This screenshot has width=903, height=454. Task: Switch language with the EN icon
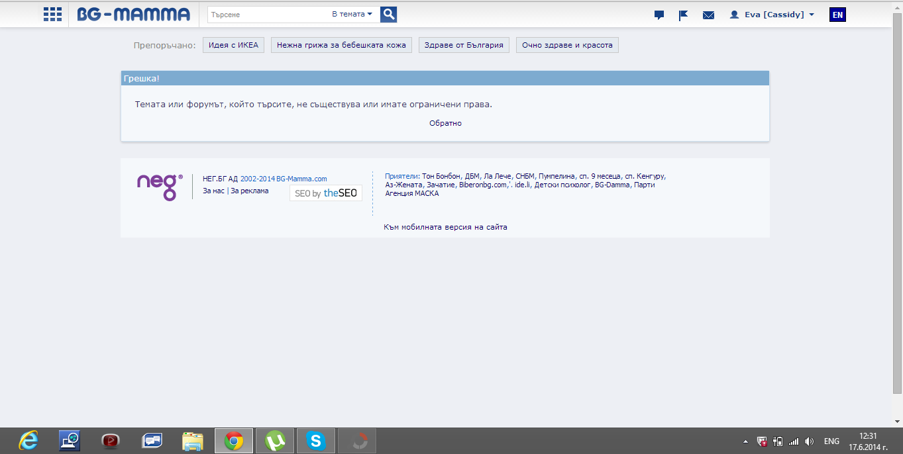pyautogui.click(x=837, y=15)
